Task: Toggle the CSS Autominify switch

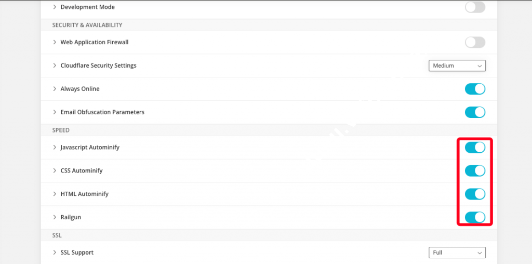Action: (x=475, y=171)
